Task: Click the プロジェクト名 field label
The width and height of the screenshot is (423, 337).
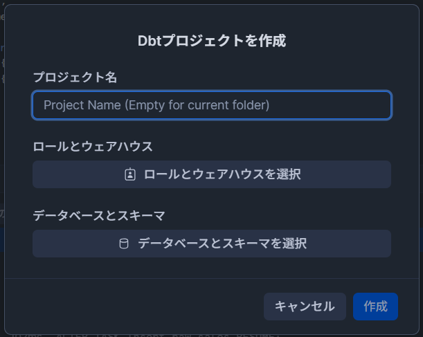Action: 75,78
